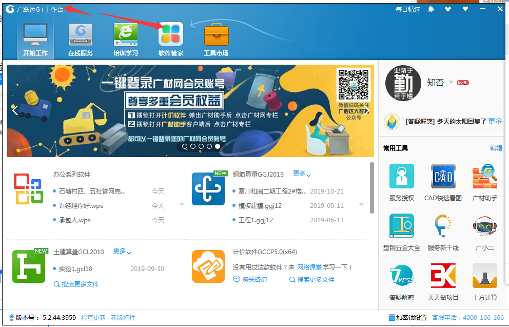Click the 计价软件GCCP5.0 orange icon
This screenshot has width=509, height=327.
(208, 266)
